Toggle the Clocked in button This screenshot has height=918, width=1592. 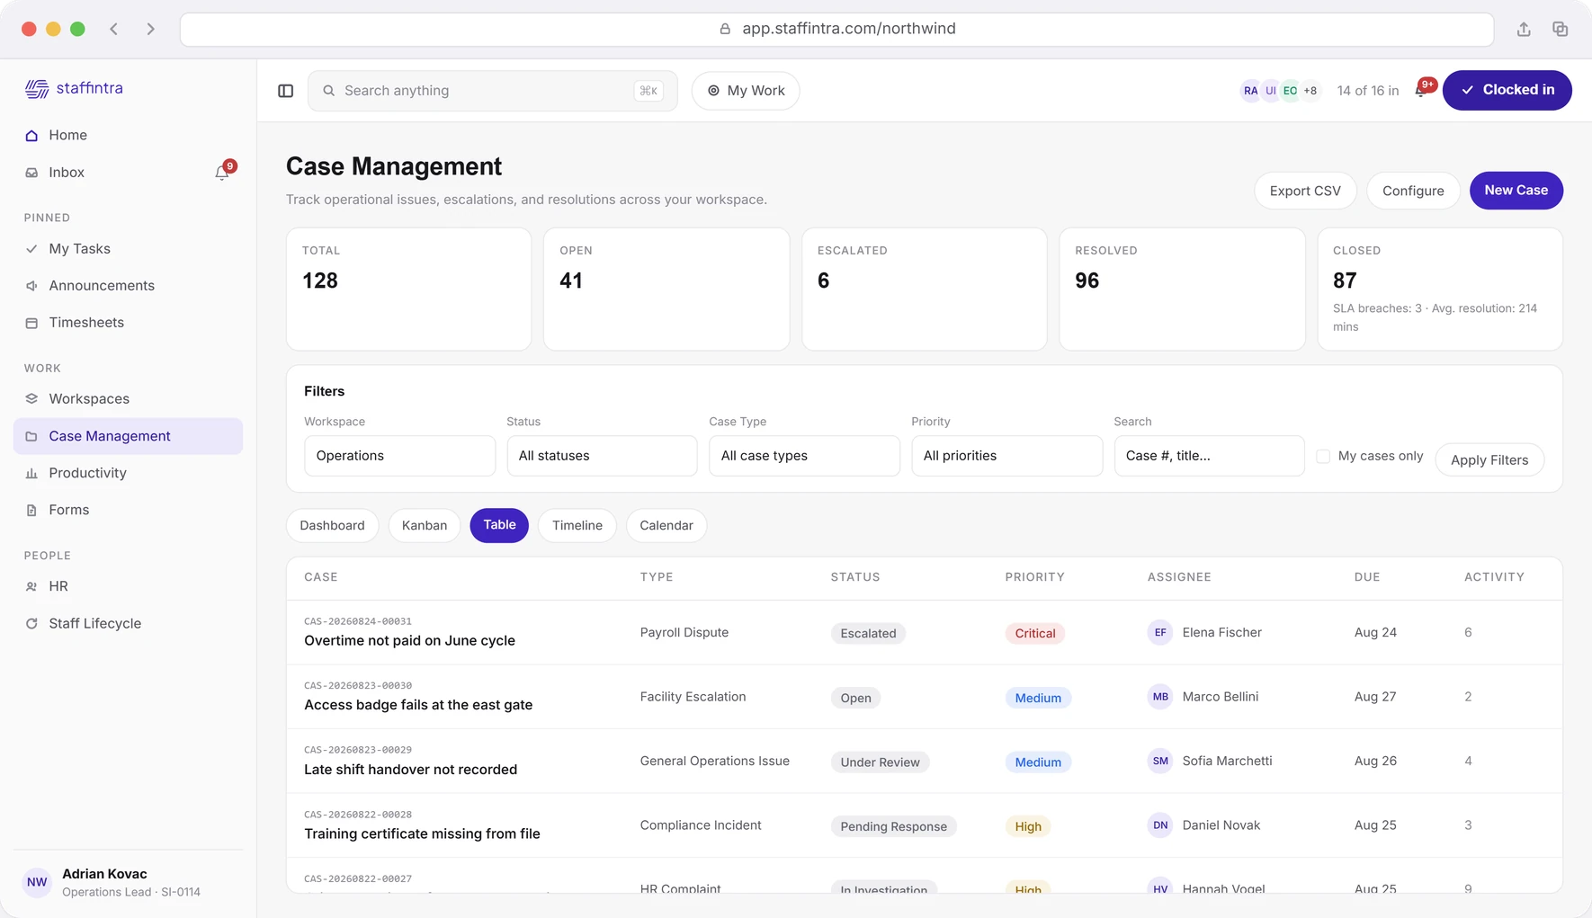(x=1507, y=90)
